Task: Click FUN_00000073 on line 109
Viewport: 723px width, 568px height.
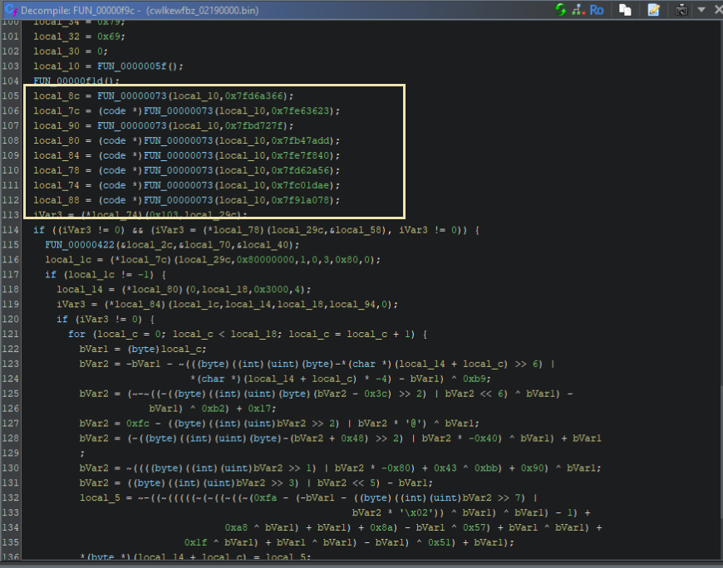Action: click(179, 155)
